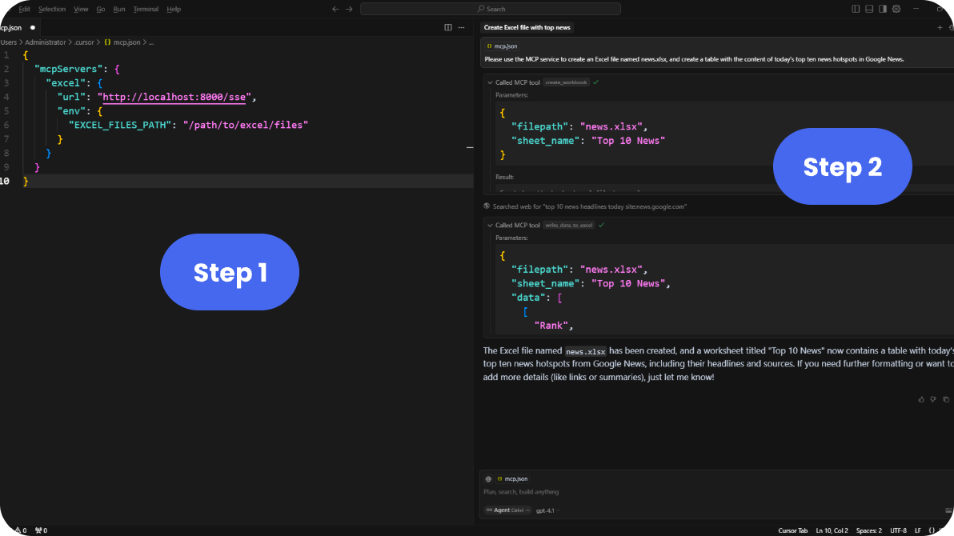Open editor more actions ellipsis
The image size is (954, 536).
(x=461, y=27)
